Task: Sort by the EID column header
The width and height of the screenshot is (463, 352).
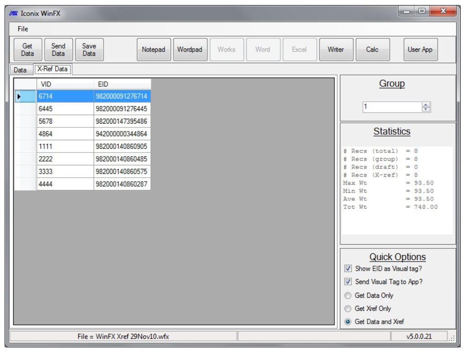Action: (x=122, y=84)
